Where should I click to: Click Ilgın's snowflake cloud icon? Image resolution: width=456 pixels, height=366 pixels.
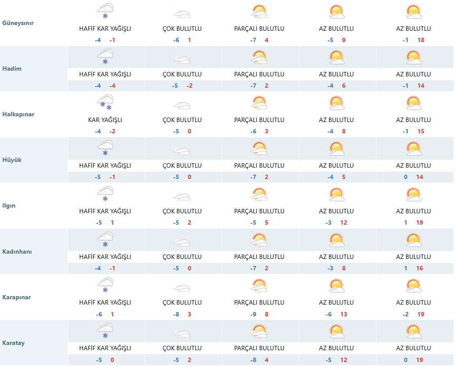[x=105, y=194]
